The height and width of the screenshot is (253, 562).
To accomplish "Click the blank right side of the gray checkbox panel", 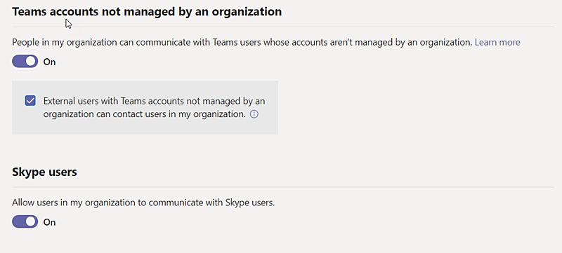I will 271,107.
